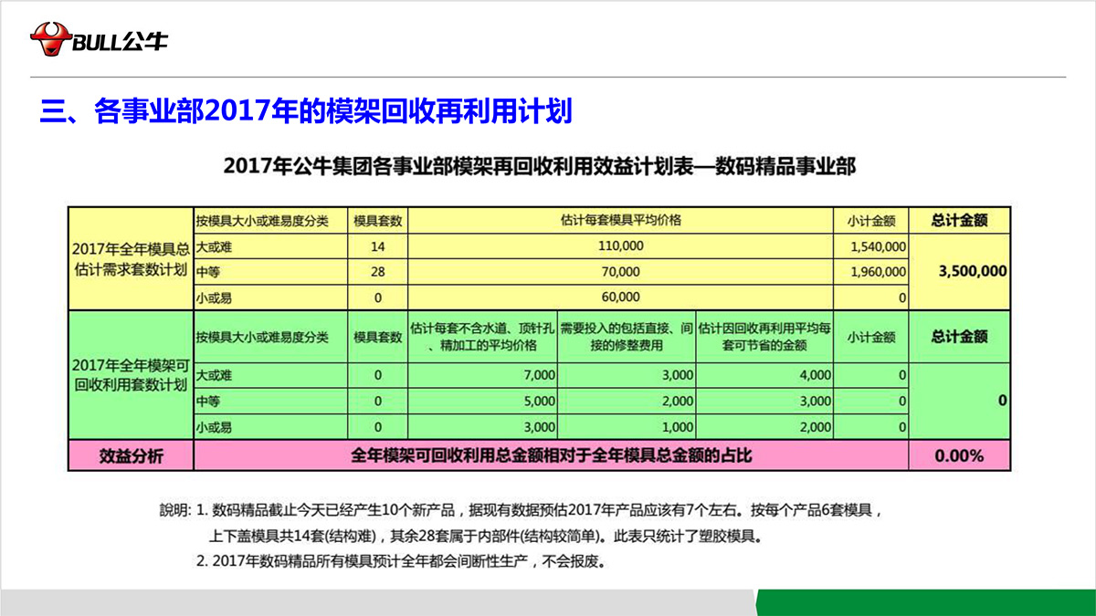Screen dimensions: 1096x616
Task: Select the table title ending with 数码精品事业部
Action: [x=539, y=167]
